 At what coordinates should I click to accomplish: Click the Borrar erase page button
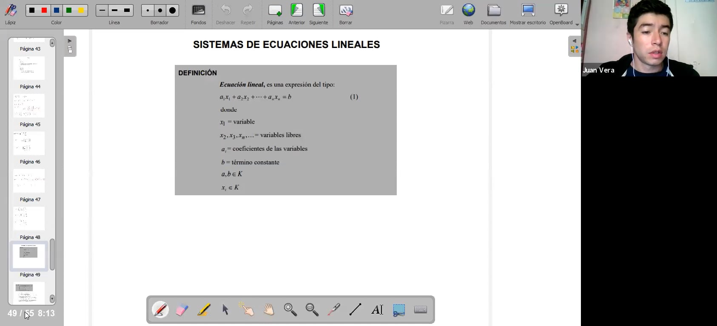(x=346, y=14)
